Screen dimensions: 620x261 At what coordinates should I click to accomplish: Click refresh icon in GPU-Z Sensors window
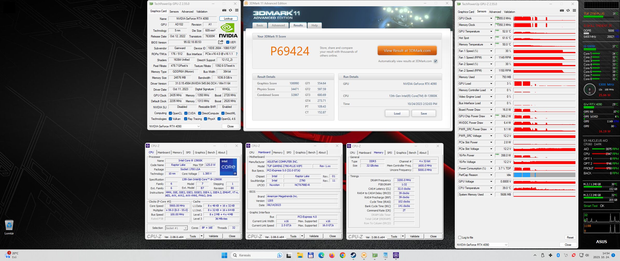coord(568,11)
